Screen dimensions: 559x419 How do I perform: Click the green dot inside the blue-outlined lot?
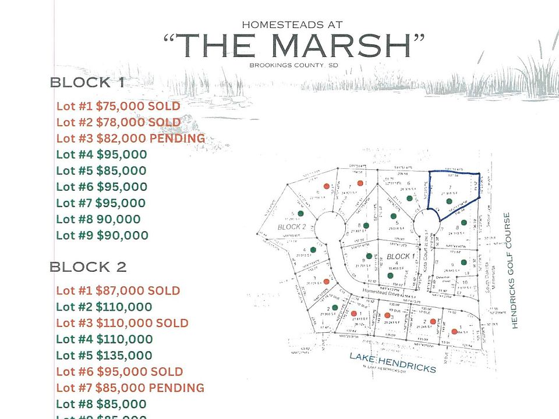click(449, 201)
